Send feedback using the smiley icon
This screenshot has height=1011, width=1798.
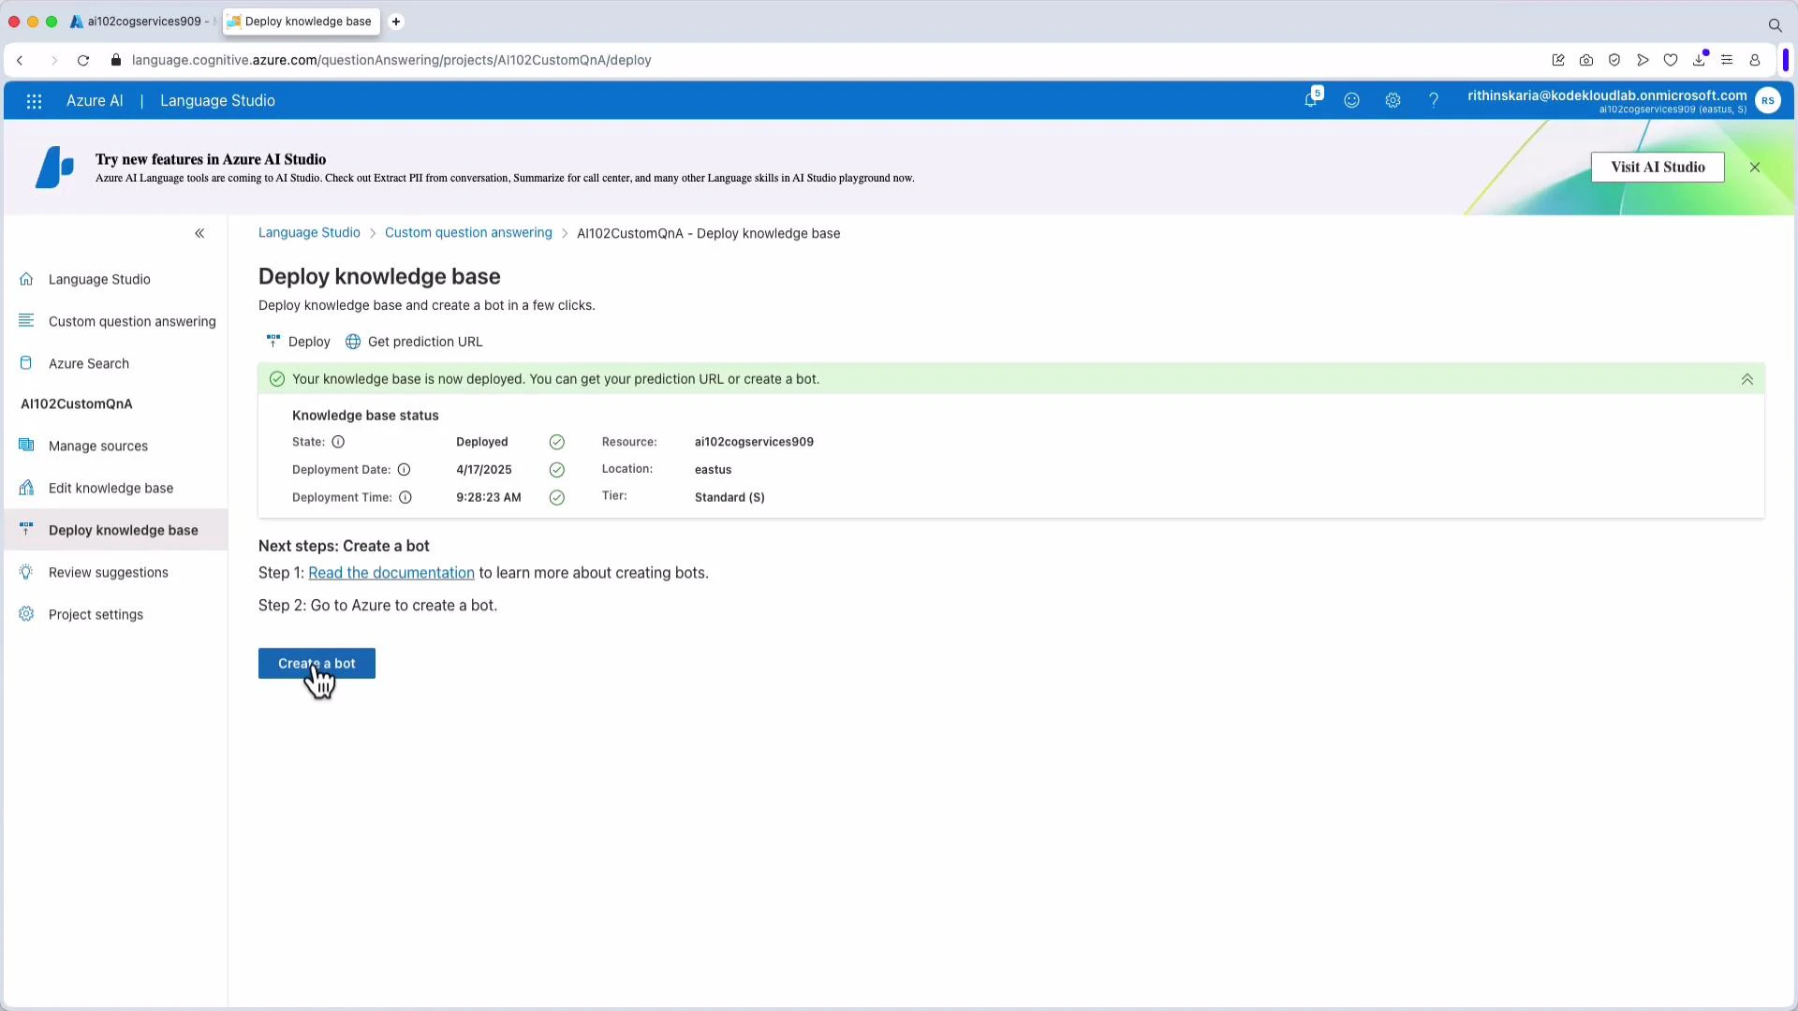point(1351,100)
